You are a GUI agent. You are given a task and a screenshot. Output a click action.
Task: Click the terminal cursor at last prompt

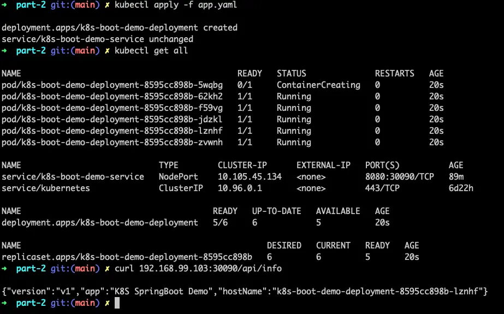coord(117,303)
